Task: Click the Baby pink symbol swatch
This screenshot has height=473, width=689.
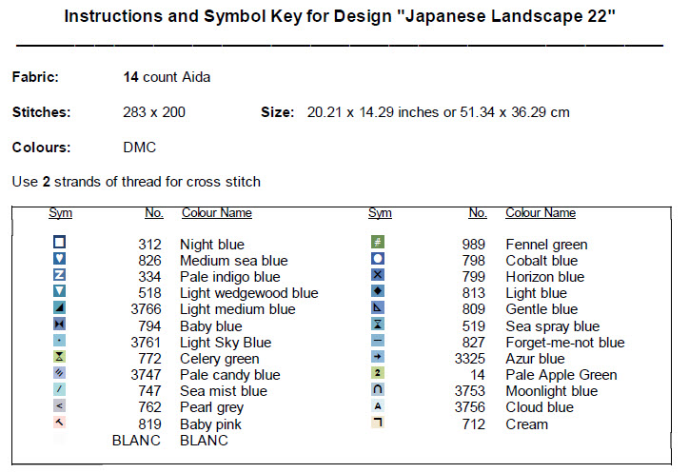Action: point(60,423)
